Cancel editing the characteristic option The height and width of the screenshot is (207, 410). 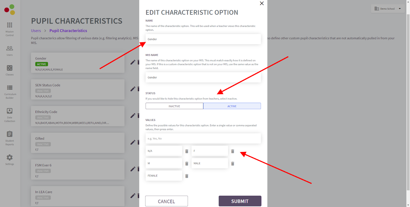167,201
